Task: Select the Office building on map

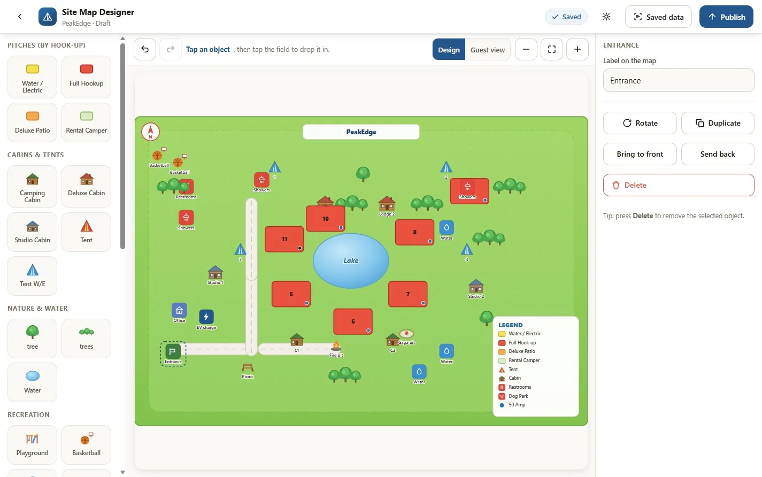Action: click(179, 313)
